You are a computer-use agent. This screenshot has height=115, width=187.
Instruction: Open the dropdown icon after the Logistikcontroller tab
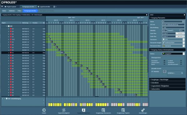click(x=55, y=7)
